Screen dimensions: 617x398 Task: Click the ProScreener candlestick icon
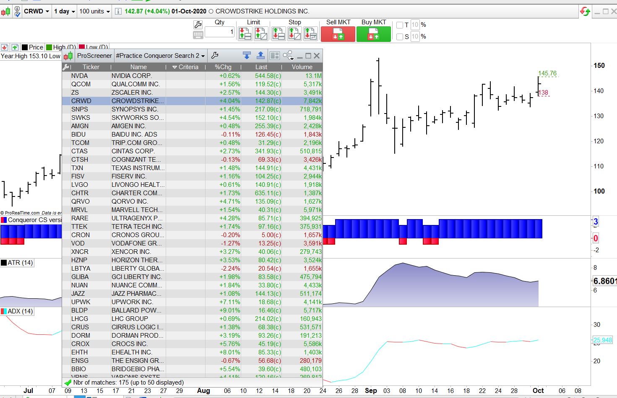[69, 56]
